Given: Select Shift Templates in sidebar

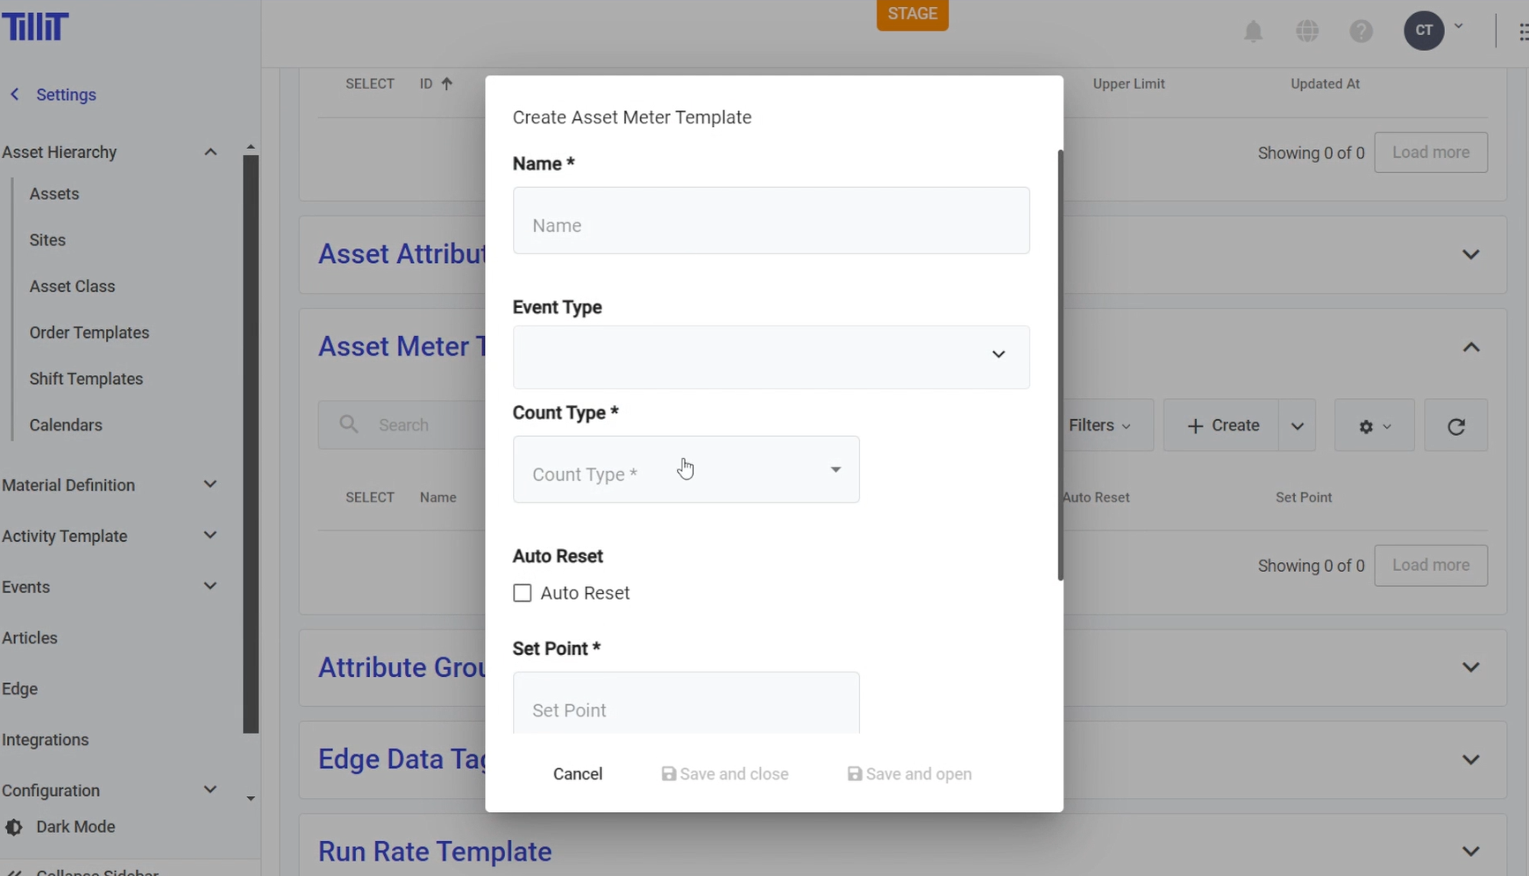Looking at the screenshot, I should (x=86, y=379).
